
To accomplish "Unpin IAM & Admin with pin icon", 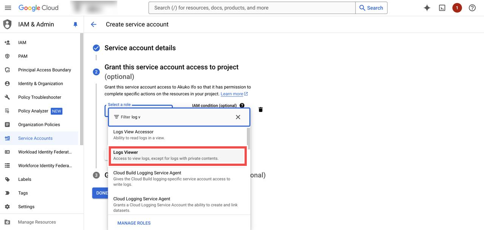I will point(75,25).
